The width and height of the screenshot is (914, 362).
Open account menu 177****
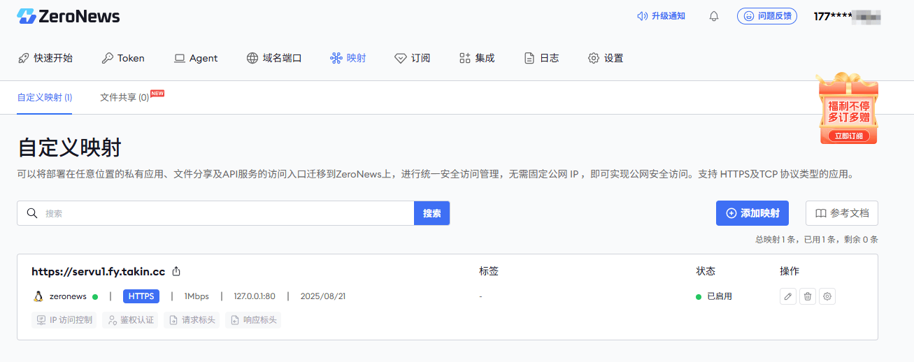847,16
